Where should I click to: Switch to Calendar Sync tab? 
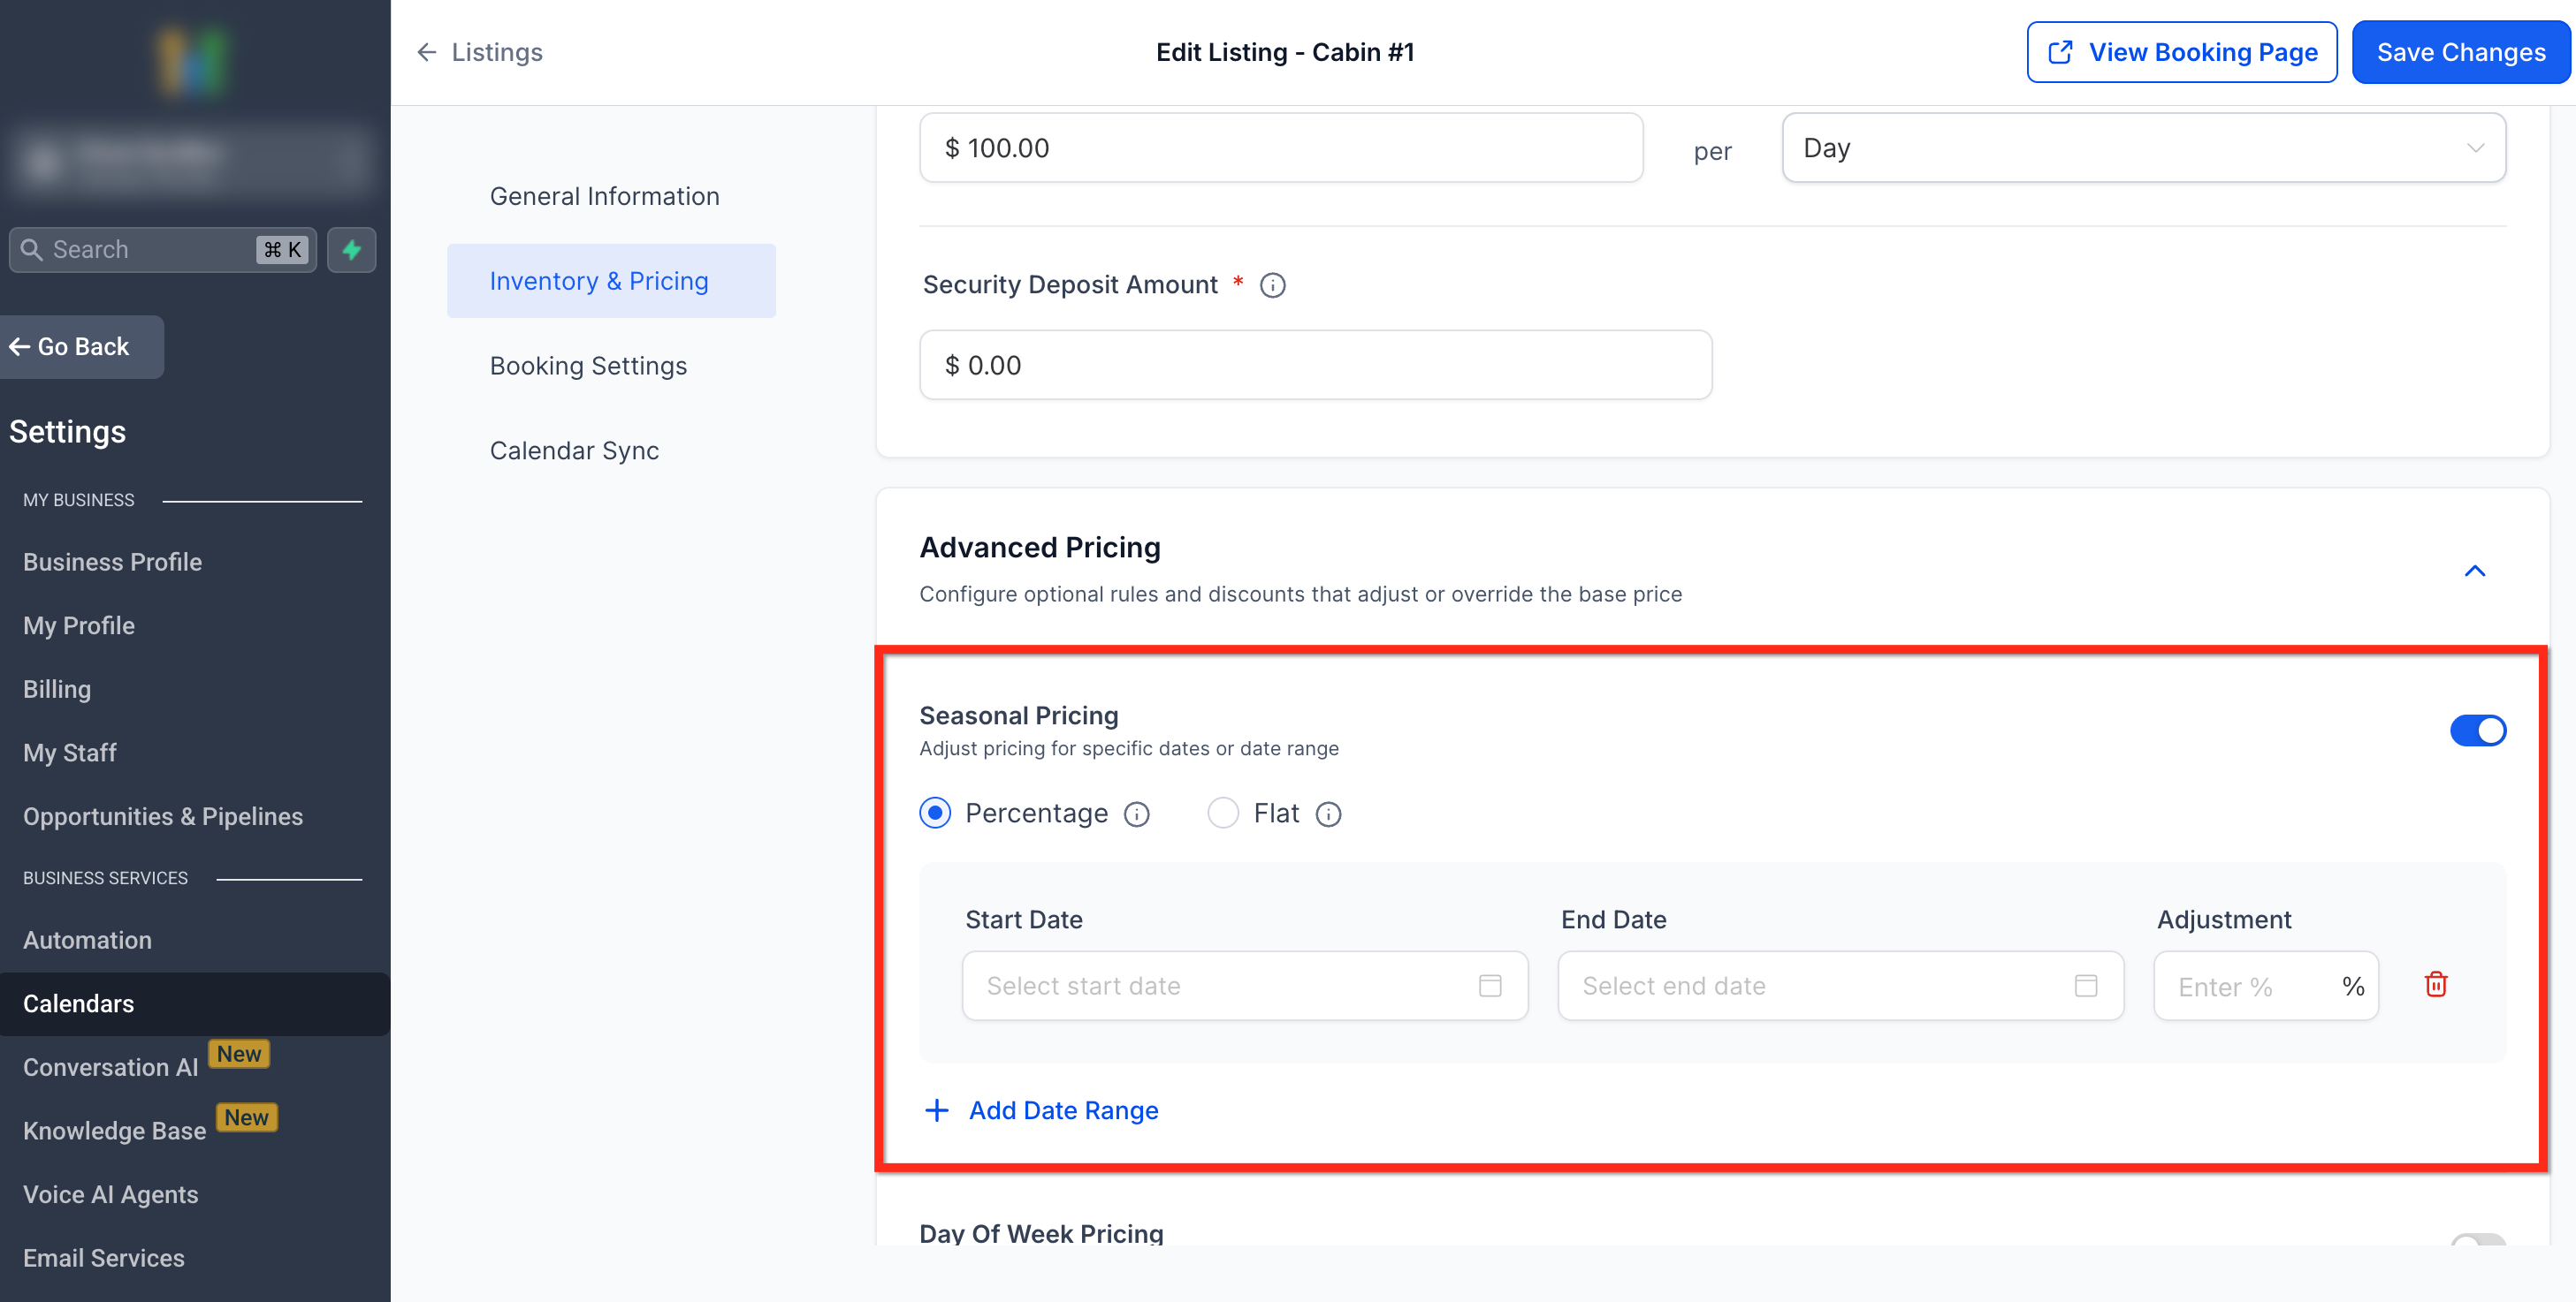tap(574, 450)
